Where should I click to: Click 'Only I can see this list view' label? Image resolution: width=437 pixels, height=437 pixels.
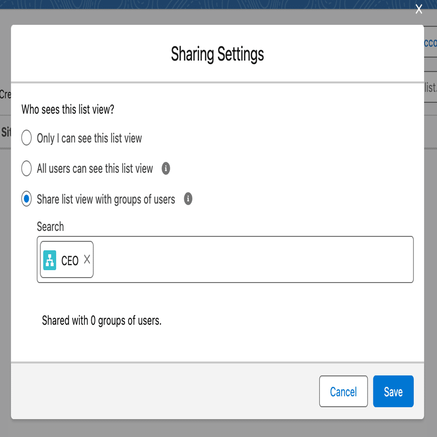click(x=89, y=138)
